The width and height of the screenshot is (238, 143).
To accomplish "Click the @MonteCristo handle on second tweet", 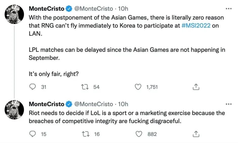I will pyautogui.click(x=93, y=104).
